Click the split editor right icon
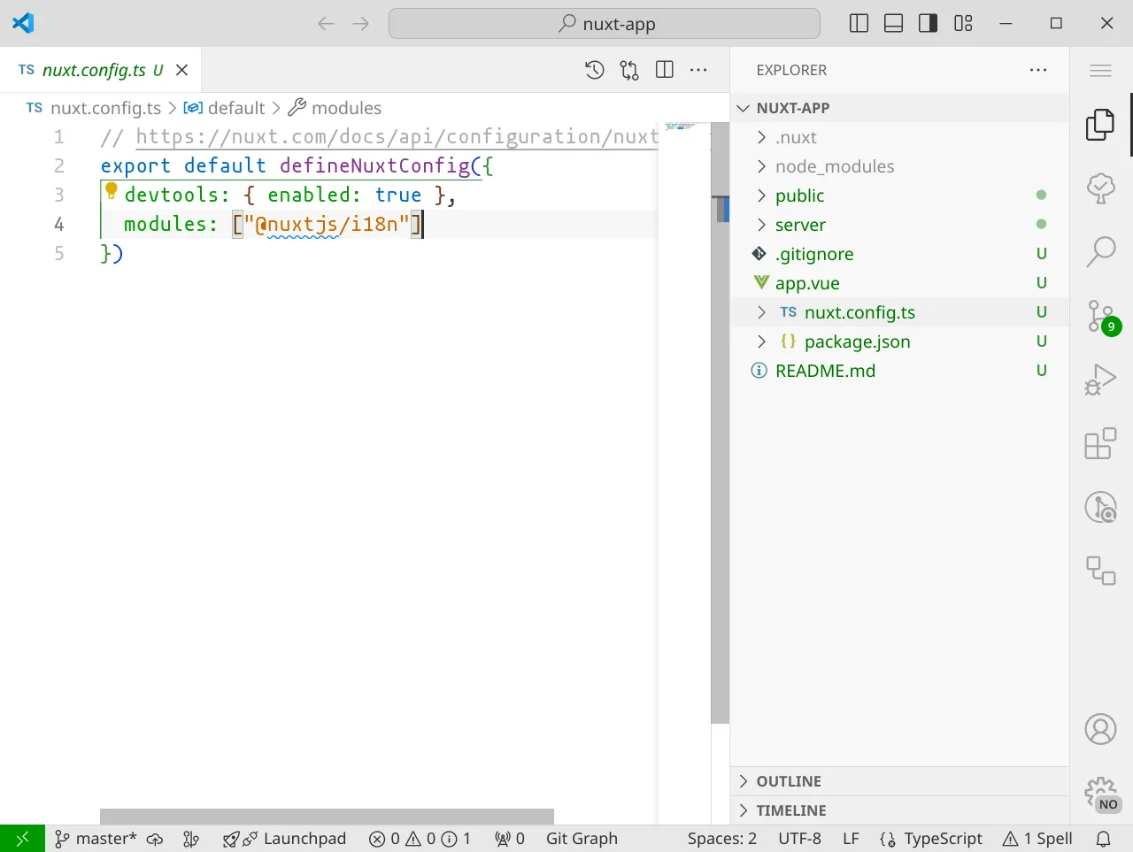1133x852 pixels. click(x=665, y=70)
